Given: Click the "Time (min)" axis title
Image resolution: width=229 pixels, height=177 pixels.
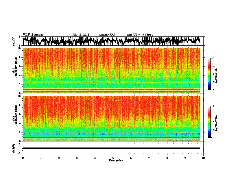Looking at the screenshot, I should coord(116,161).
